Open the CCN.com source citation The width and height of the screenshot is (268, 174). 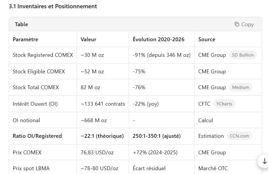(239, 136)
